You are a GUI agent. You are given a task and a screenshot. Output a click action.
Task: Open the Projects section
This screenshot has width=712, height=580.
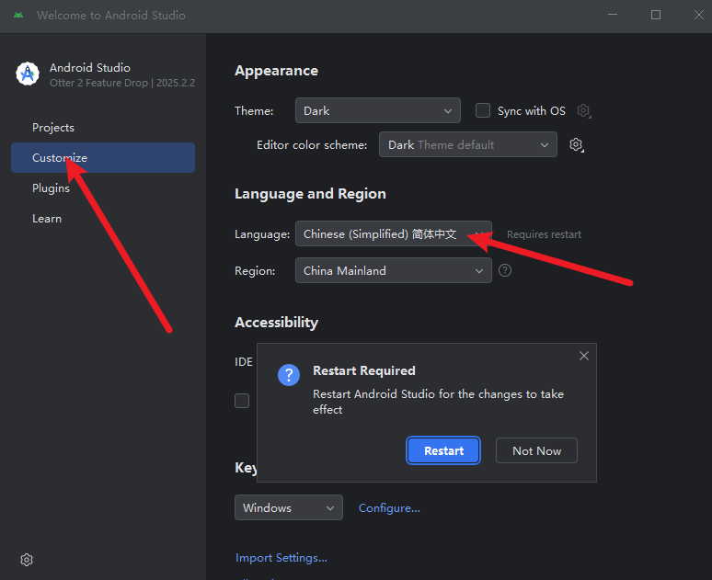coord(53,128)
